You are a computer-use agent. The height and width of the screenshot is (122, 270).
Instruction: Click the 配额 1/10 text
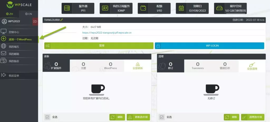[x=159, y=8]
